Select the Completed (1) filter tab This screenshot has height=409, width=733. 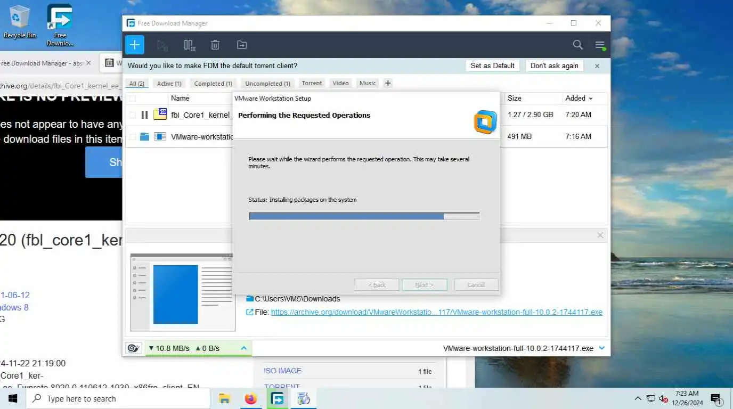[x=213, y=83]
